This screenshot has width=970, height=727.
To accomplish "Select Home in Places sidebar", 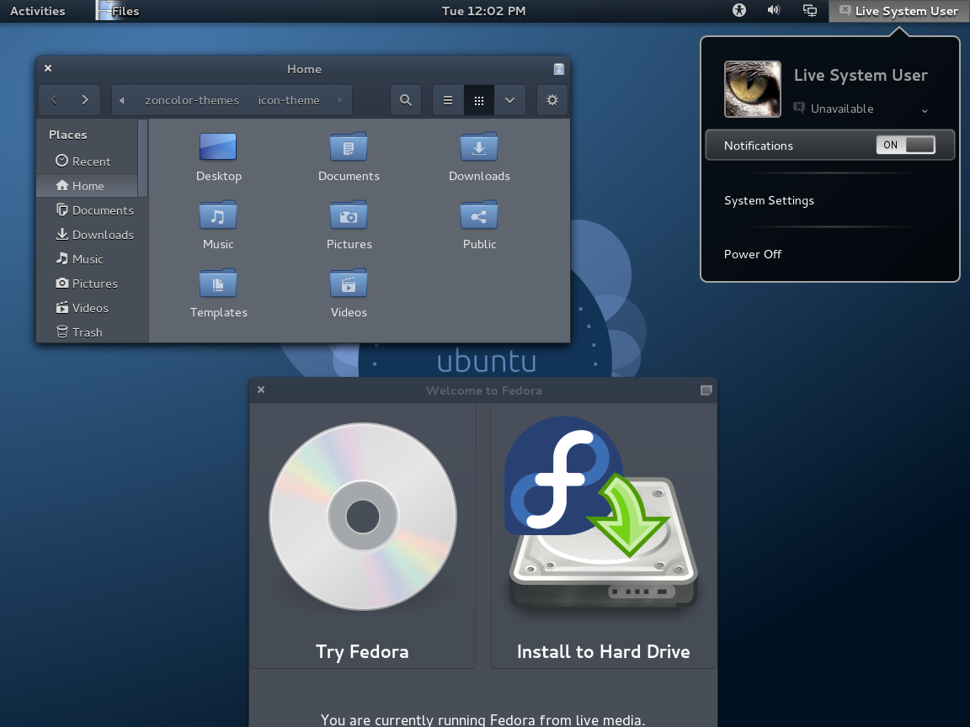I will pos(88,186).
